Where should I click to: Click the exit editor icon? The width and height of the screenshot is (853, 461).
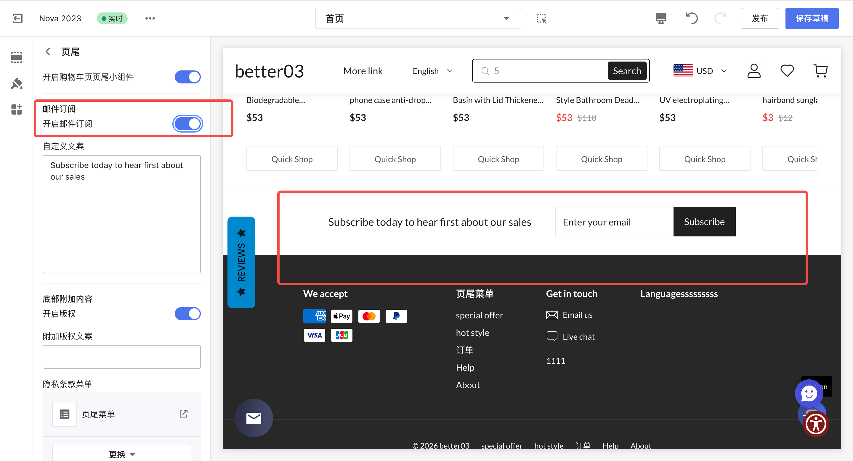(x=17, y=18)
